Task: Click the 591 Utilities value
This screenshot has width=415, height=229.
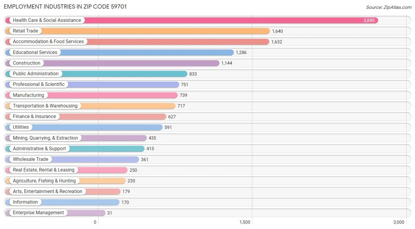Action: pos(168,127)
